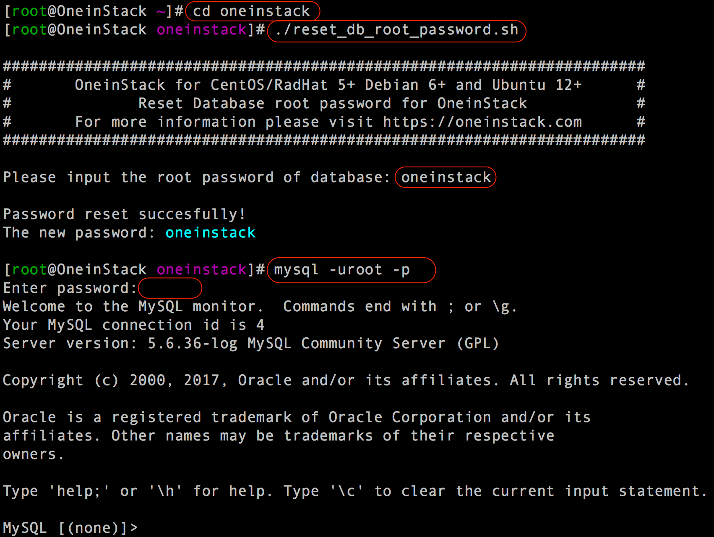Click the Copyright (c) 2000, 2017 line
This screenshot has height=537, width=714.
click(x=346, y=380)
